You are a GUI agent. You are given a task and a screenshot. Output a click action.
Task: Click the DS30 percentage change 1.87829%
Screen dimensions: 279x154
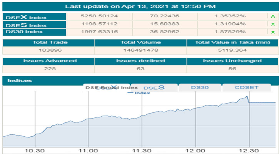click(232, 32)
